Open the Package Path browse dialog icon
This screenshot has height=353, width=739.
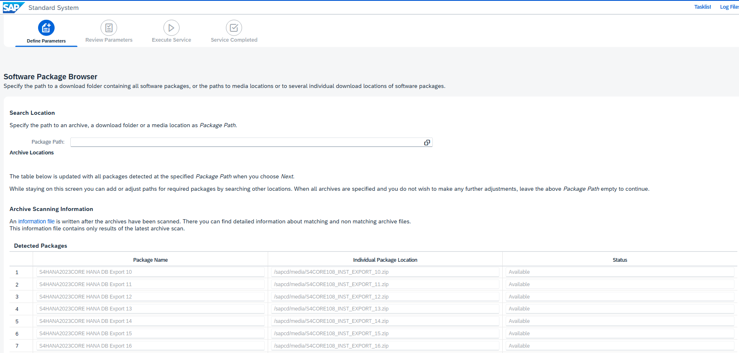[x=427, y=142]
